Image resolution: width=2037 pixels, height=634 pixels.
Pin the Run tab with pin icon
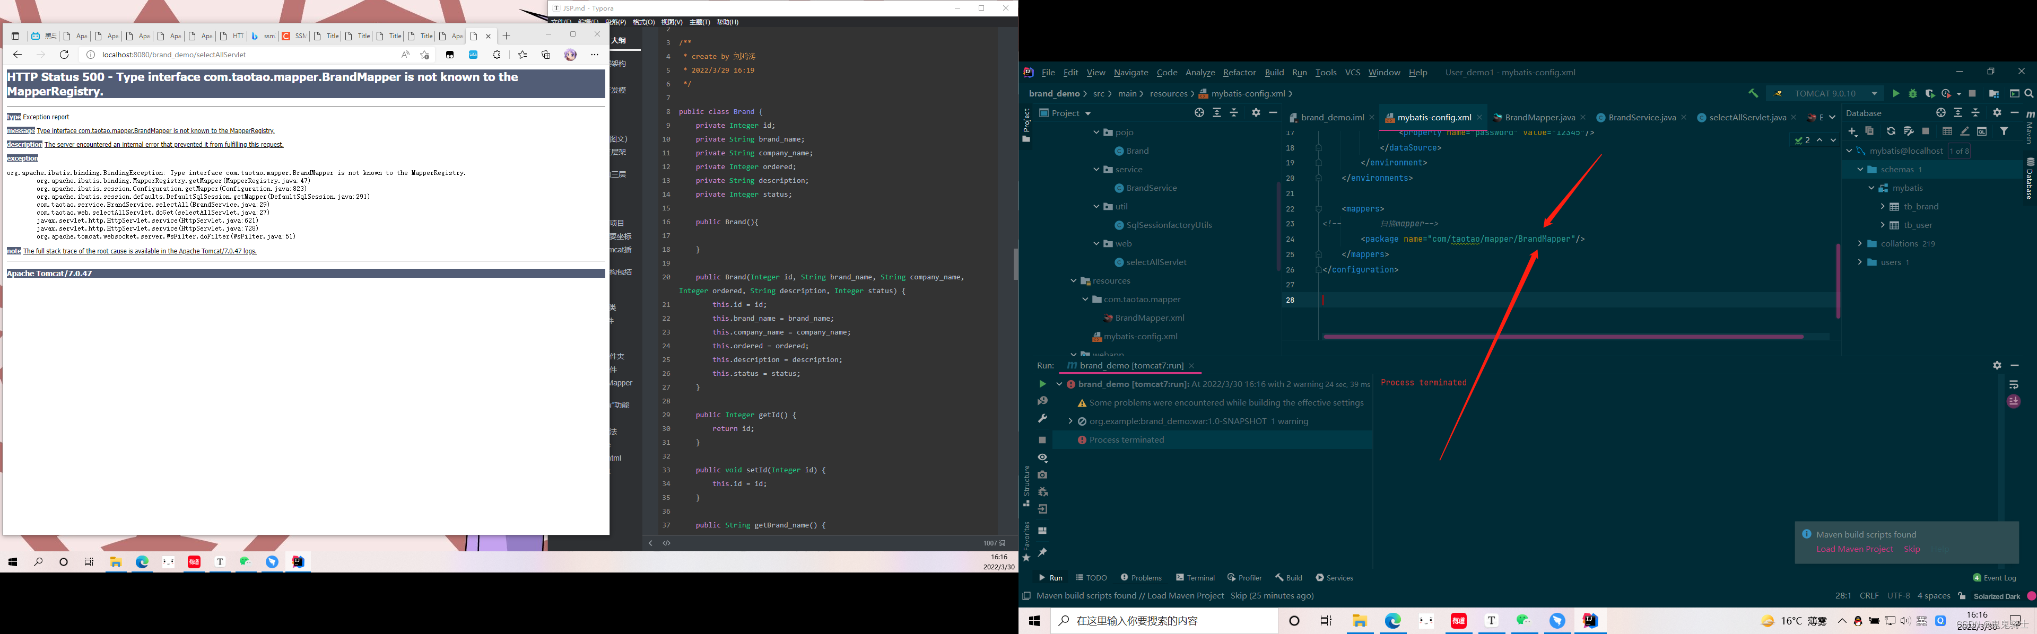pyautogui.click(x=1042, y=552)
